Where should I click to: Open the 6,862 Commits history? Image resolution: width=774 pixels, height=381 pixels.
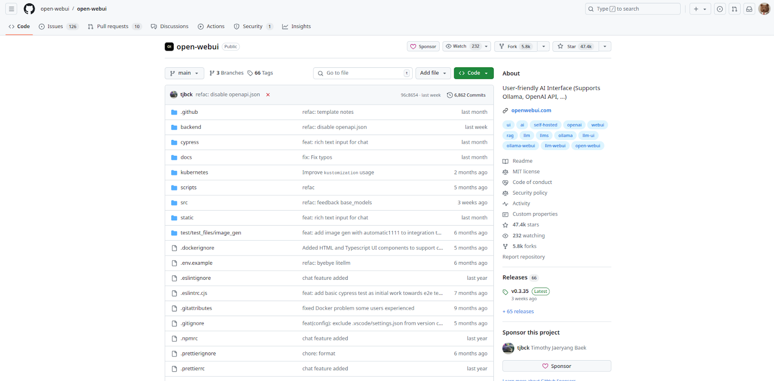466,95
